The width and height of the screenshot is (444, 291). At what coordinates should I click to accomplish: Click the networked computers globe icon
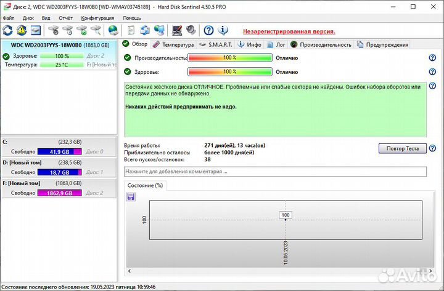pos(160,30)
